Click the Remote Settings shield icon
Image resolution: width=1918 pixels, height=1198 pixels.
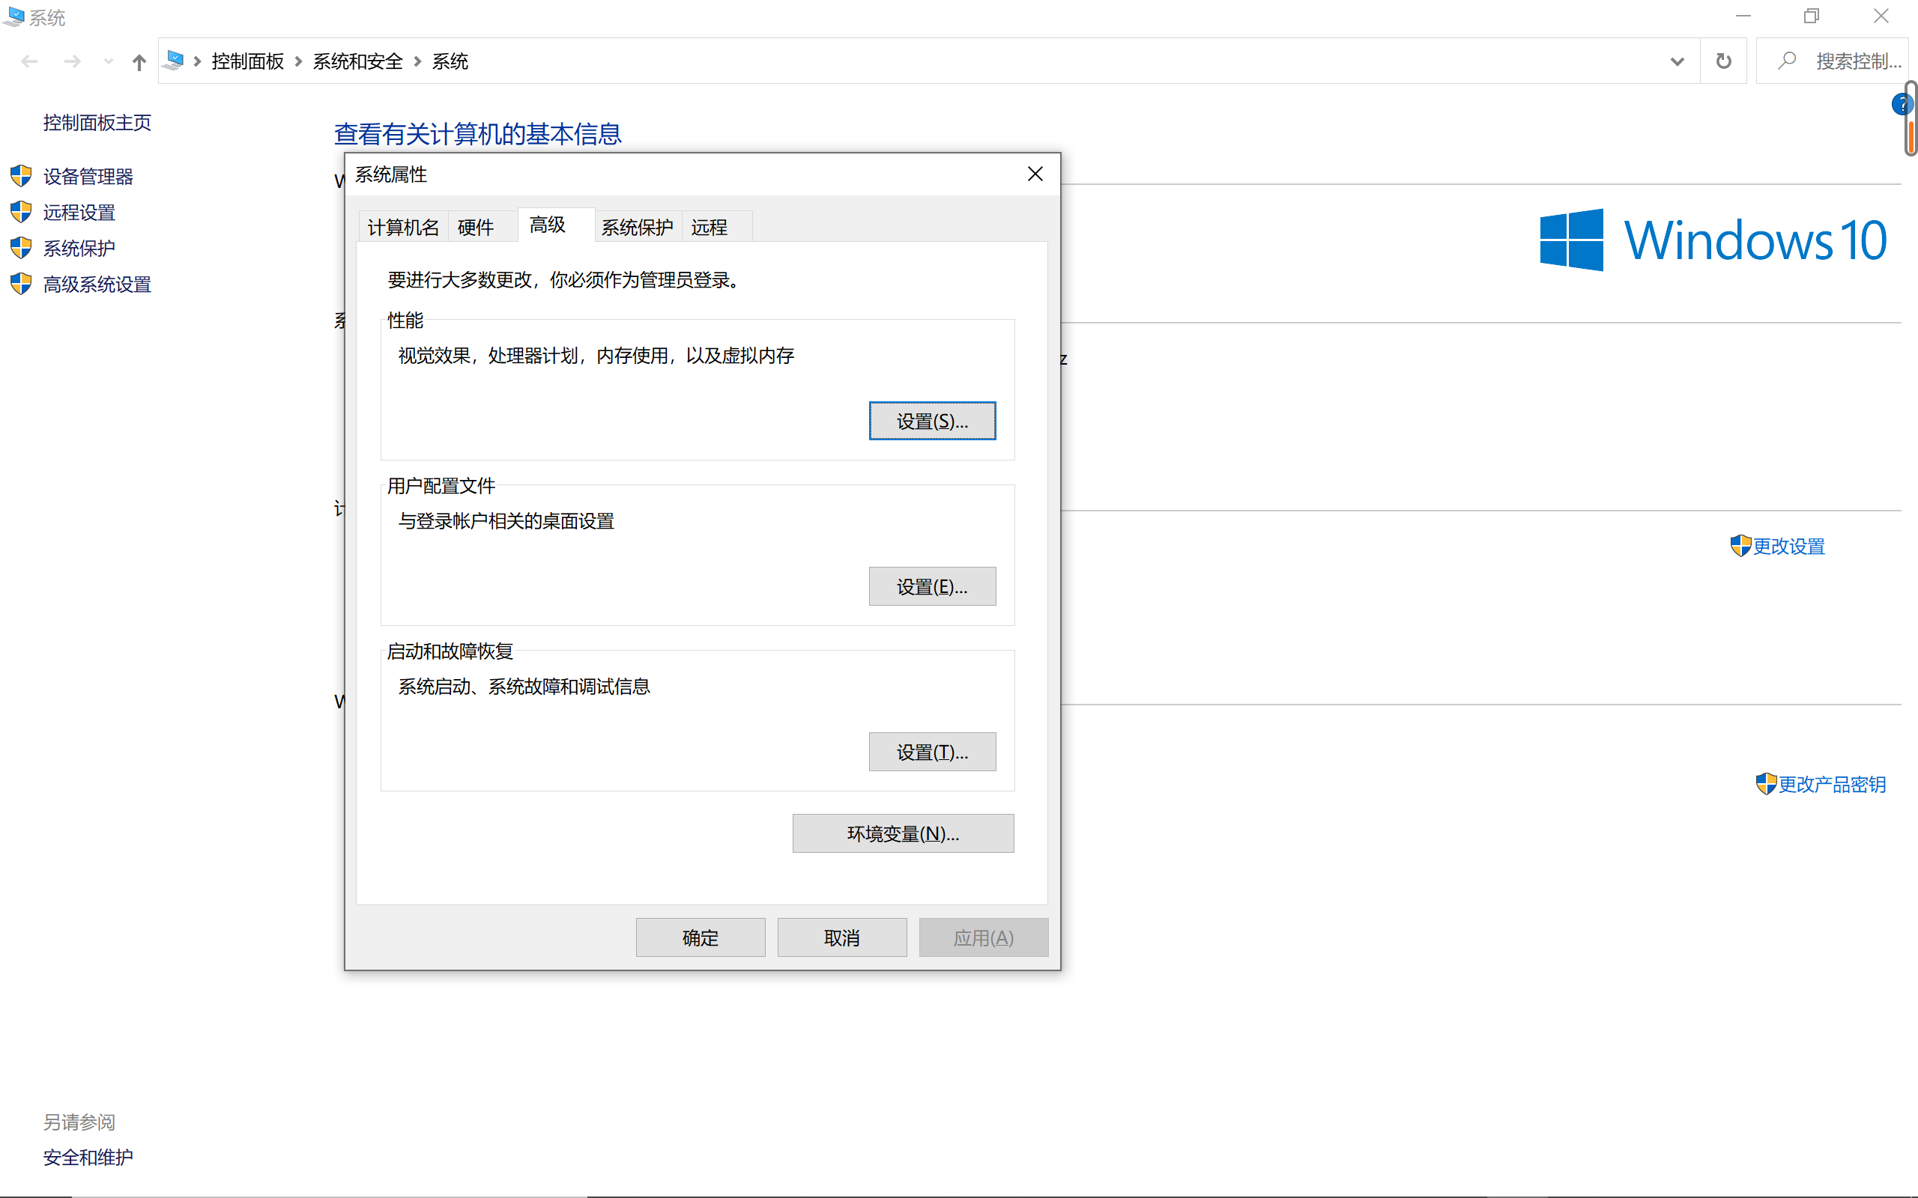[x=22, y=212]
